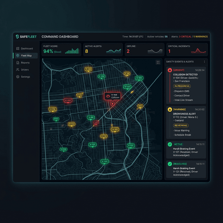This screenshot has width=223, height=223.
Task: Click '- San Francisco' location text
Action: 181,81
